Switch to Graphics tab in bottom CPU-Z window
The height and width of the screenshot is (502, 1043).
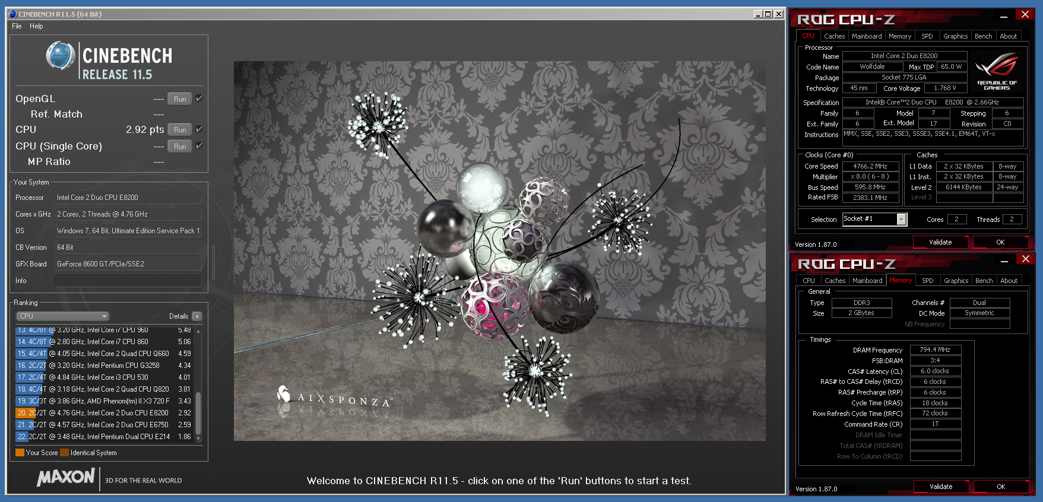[x=956, y=281]
